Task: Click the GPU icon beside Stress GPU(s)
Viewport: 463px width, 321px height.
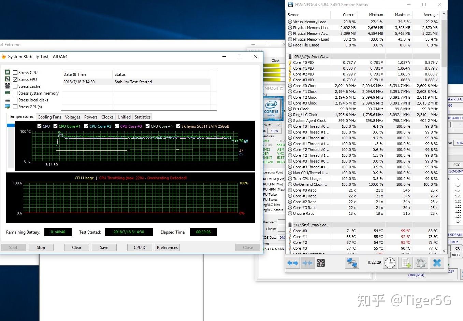Action: (8, 107)
